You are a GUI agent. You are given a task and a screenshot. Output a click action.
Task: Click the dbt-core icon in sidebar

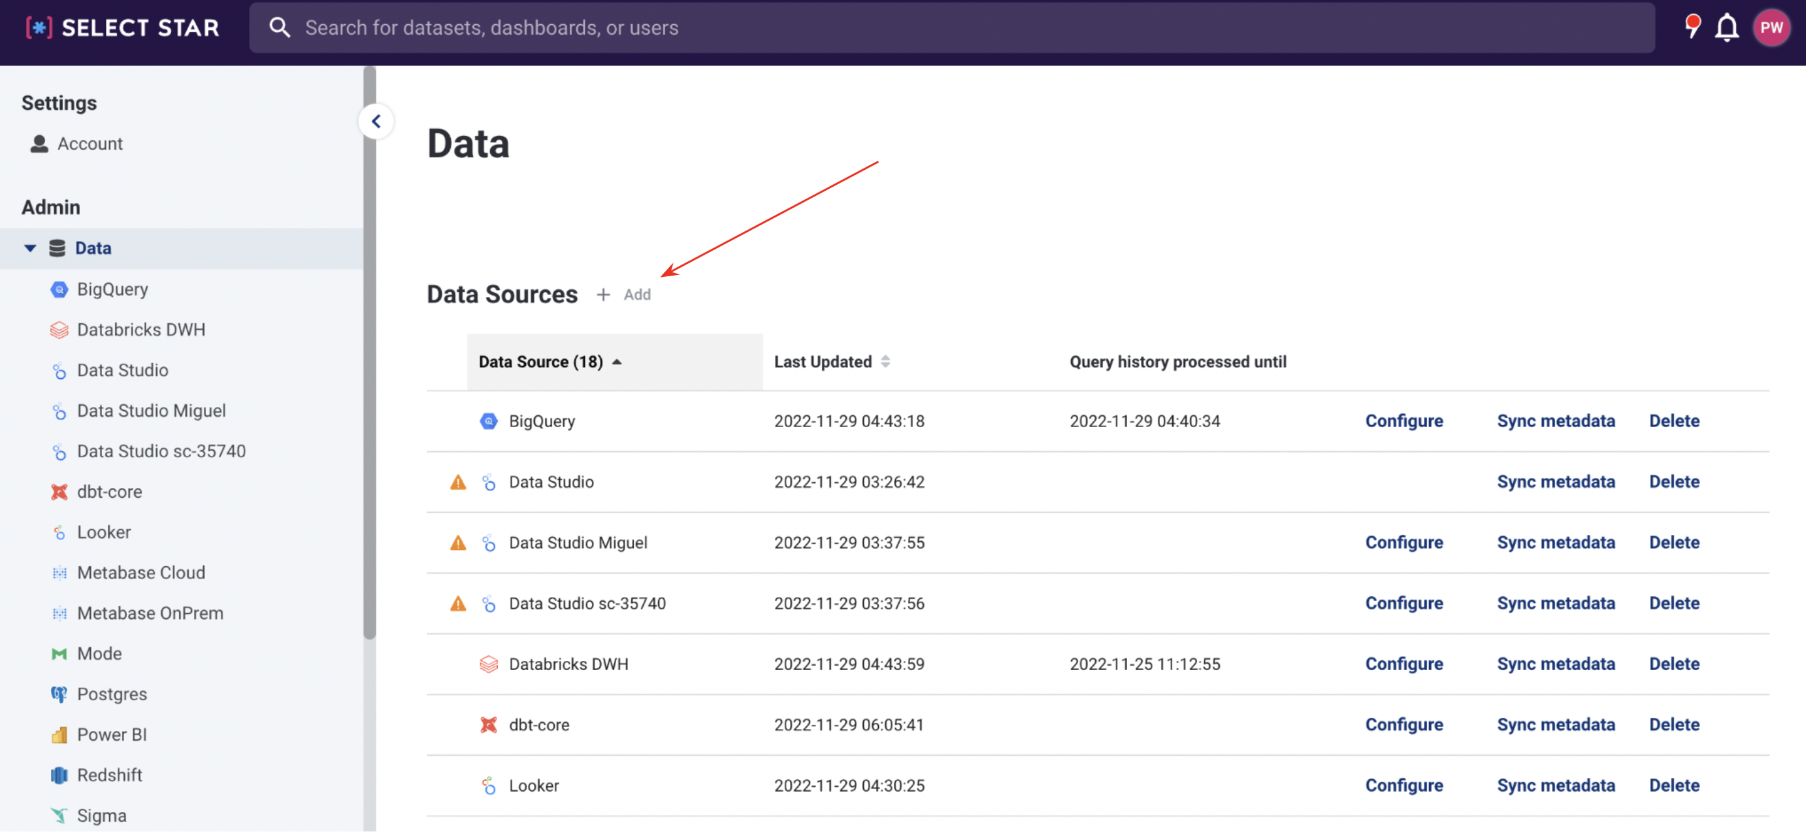[59, 492]
